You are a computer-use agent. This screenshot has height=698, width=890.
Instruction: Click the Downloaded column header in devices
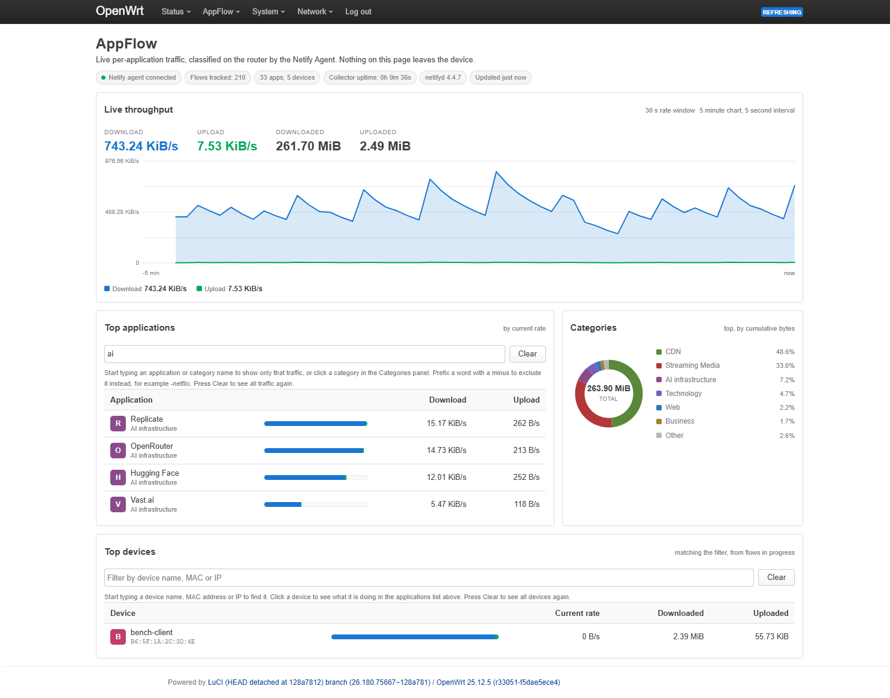coord(681,614)
